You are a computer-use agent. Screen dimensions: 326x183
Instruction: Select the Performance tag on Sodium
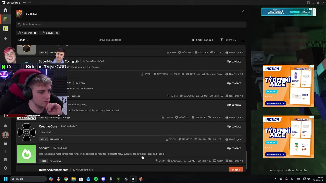55,161
